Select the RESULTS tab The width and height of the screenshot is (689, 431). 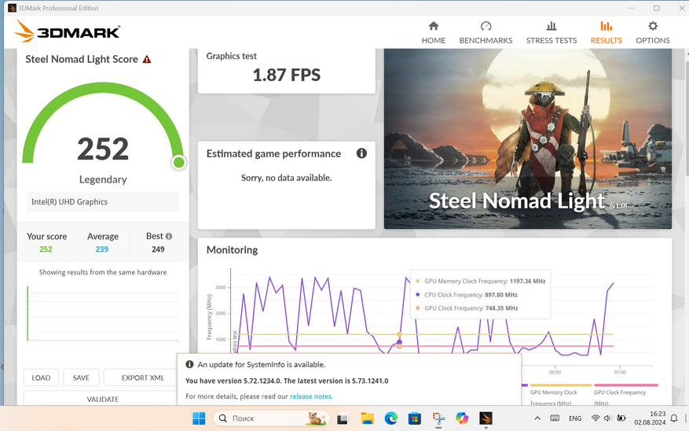(606, 32)
